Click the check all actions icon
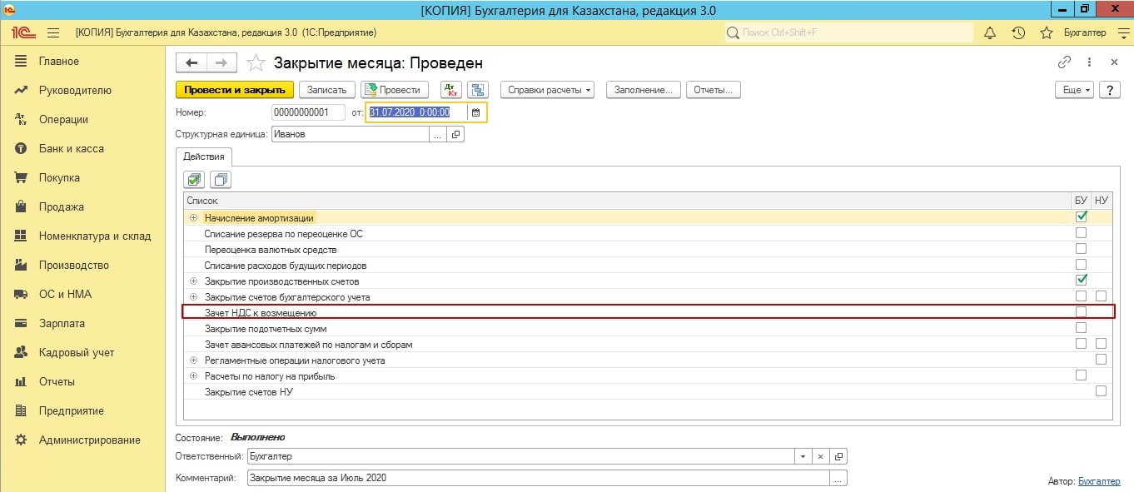The width and height of the screenshot is (1134, 492). [x=195, y=179]
